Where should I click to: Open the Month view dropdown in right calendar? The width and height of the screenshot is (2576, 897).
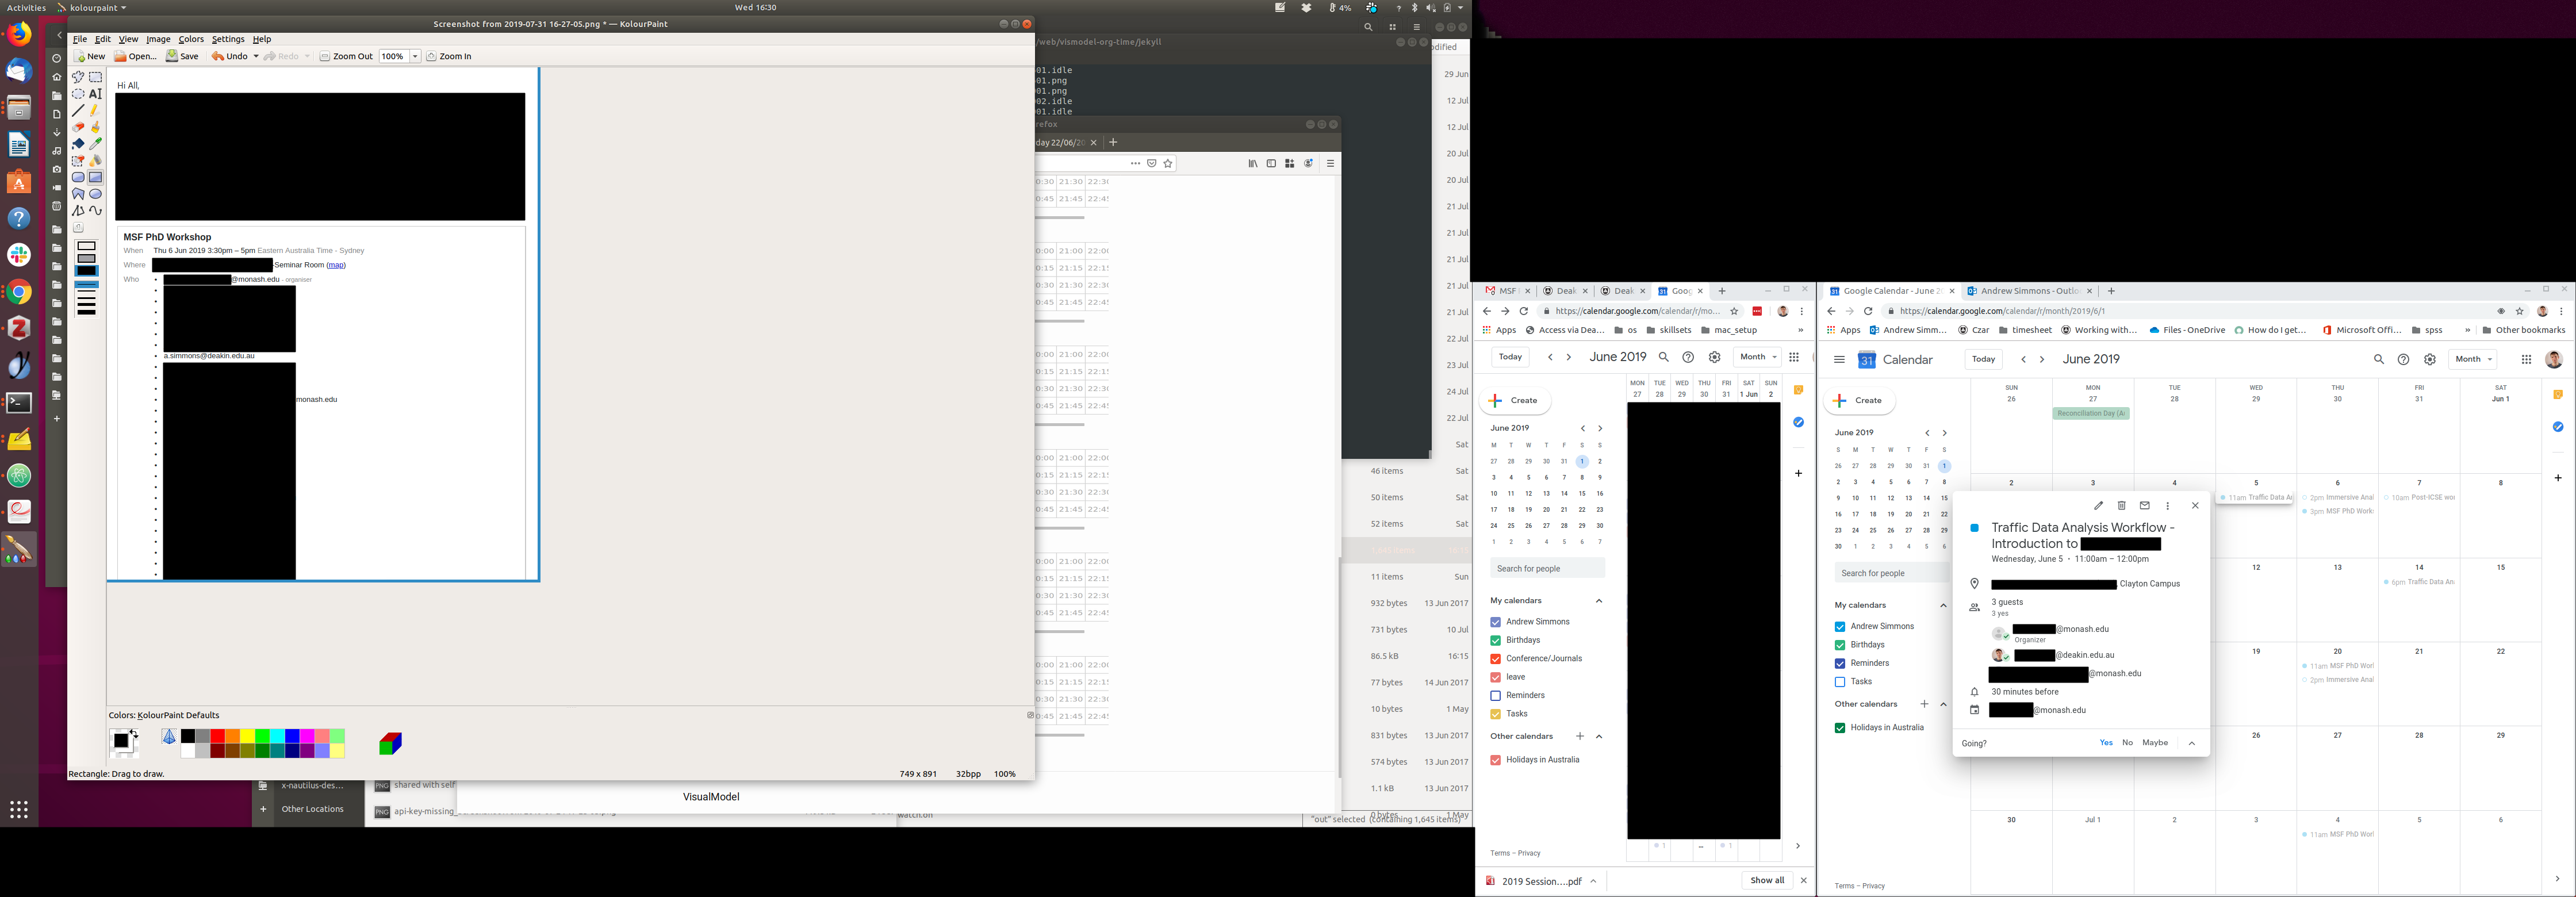2472,359
